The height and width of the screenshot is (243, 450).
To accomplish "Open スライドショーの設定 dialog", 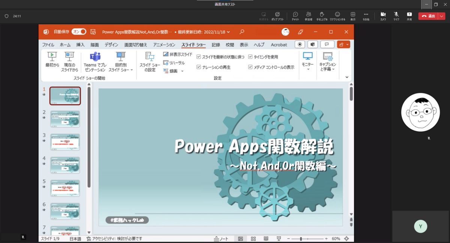I will point(150,62).
